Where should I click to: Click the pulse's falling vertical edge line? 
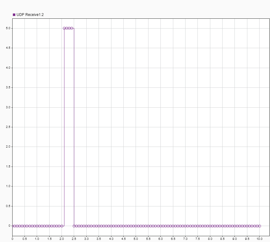tap(74, 127)
